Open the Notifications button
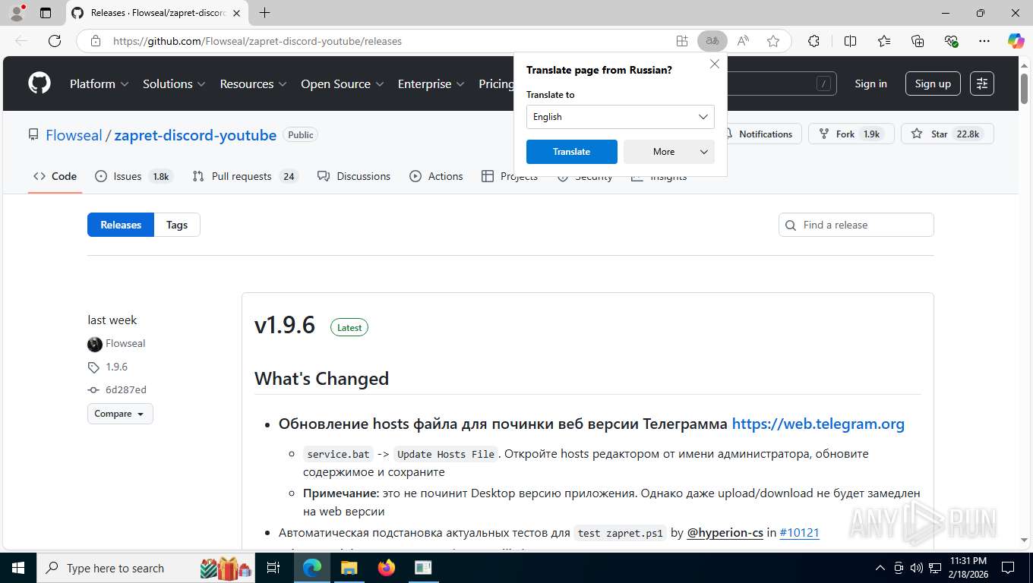 point(759,134)
